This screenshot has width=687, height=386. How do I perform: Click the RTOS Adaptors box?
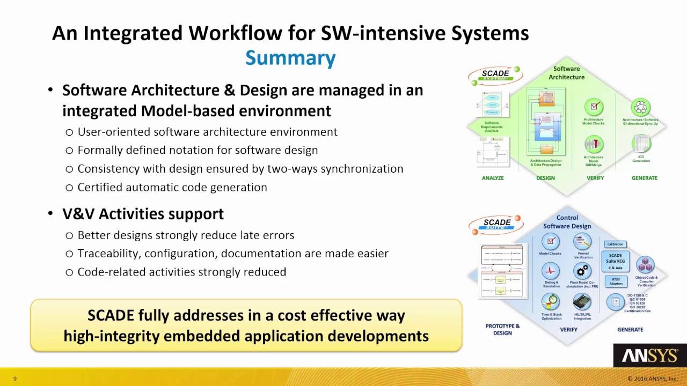[x=615, y=281]
